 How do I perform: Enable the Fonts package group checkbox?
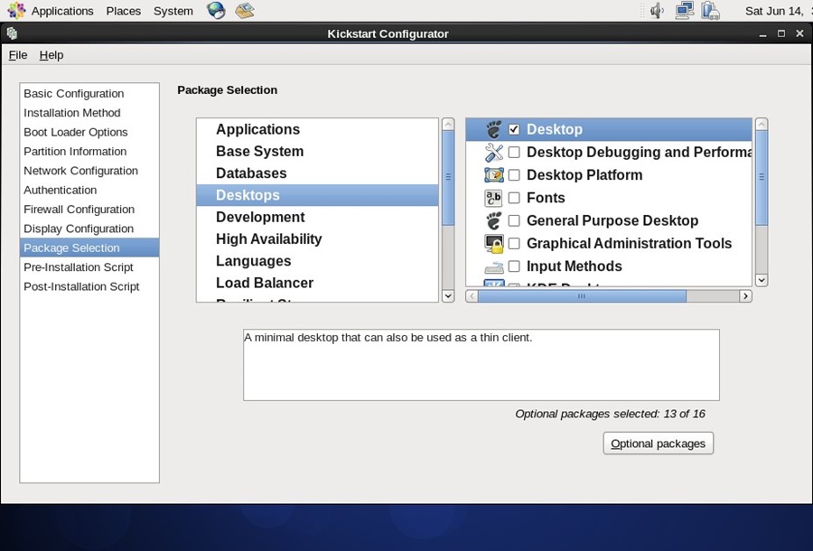point(514,198)
